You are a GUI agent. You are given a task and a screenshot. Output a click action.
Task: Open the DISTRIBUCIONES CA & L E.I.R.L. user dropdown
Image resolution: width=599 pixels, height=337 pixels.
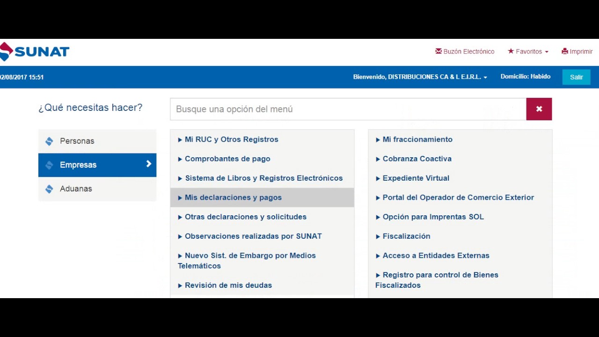coord(420,77)
